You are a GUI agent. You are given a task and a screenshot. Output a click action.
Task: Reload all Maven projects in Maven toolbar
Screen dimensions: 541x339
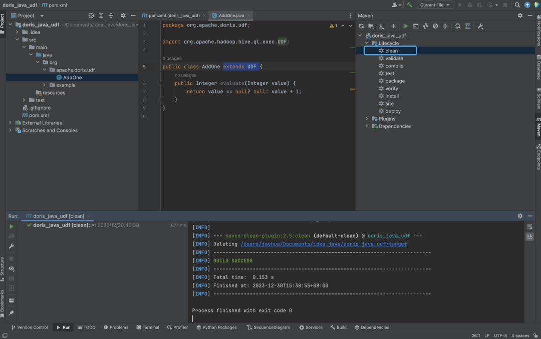361,26
